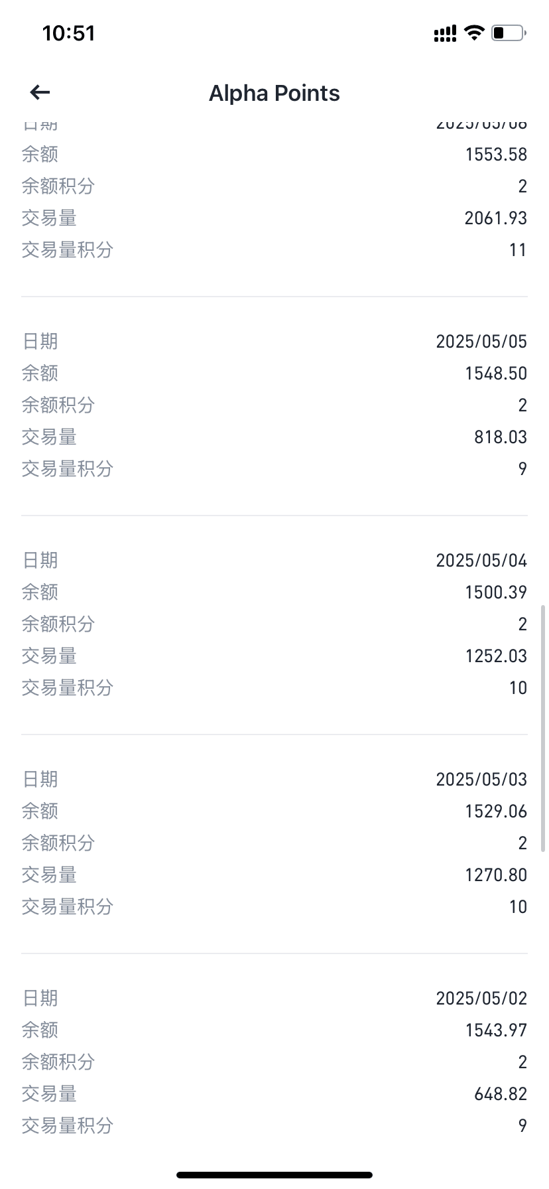Tap balance value 1543.97
549x1189 pixels.
click(495, 1030)
